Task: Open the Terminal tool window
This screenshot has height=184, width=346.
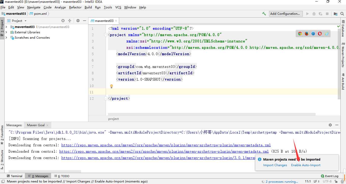Action: 14,176
